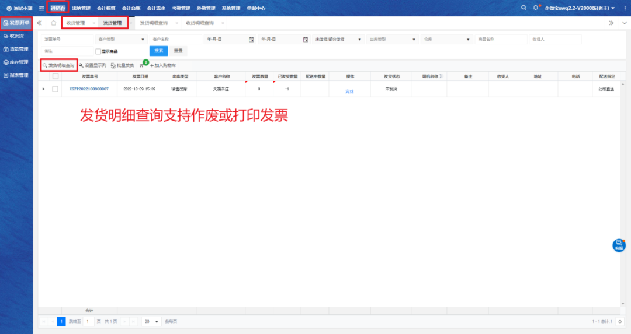
Task: Select the row checkbox for XSFP2022100900007
Action: pos(56,89)
